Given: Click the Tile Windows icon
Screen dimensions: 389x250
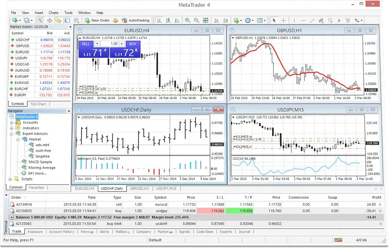Looking at the screenshot, I should [205, 20].
